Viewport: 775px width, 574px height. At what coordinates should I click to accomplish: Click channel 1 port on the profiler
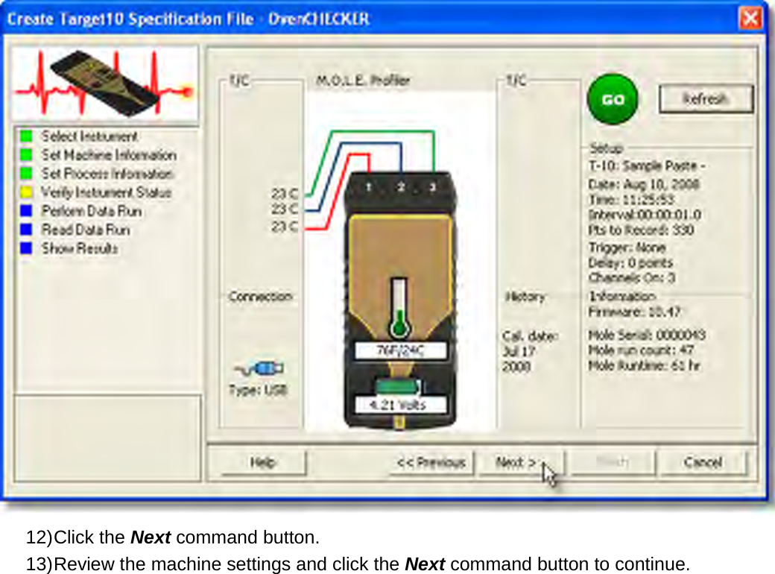coord(368,187)
